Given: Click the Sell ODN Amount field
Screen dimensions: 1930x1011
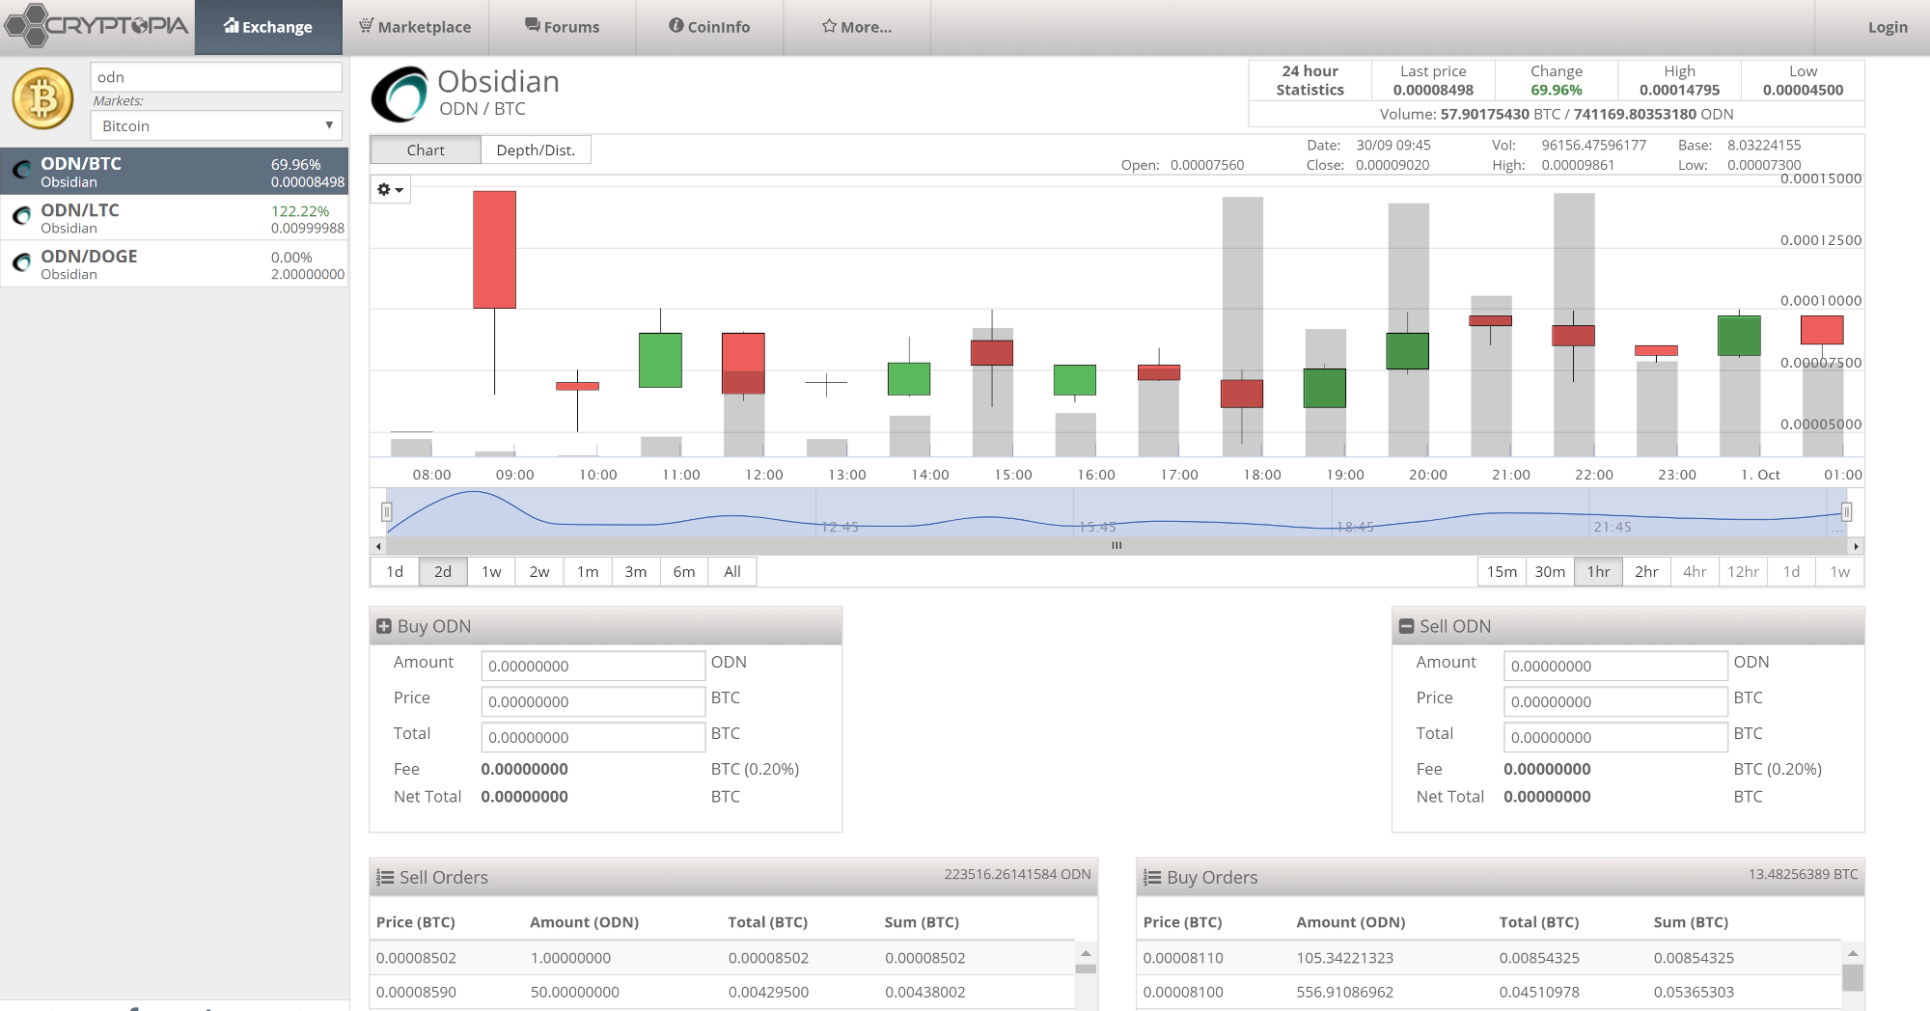Looking at the screenshot, I should point(1615,666).
